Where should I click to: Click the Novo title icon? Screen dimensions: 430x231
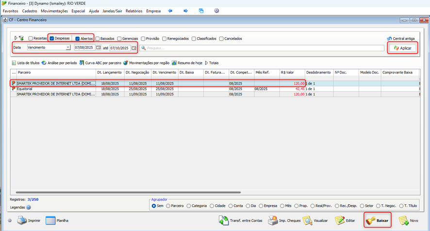(403, 221)
